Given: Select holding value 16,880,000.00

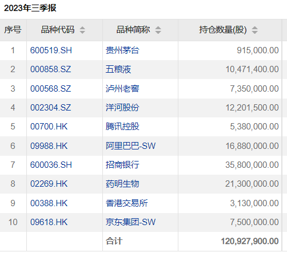Looking at the screenshot, I should point(252,146).
